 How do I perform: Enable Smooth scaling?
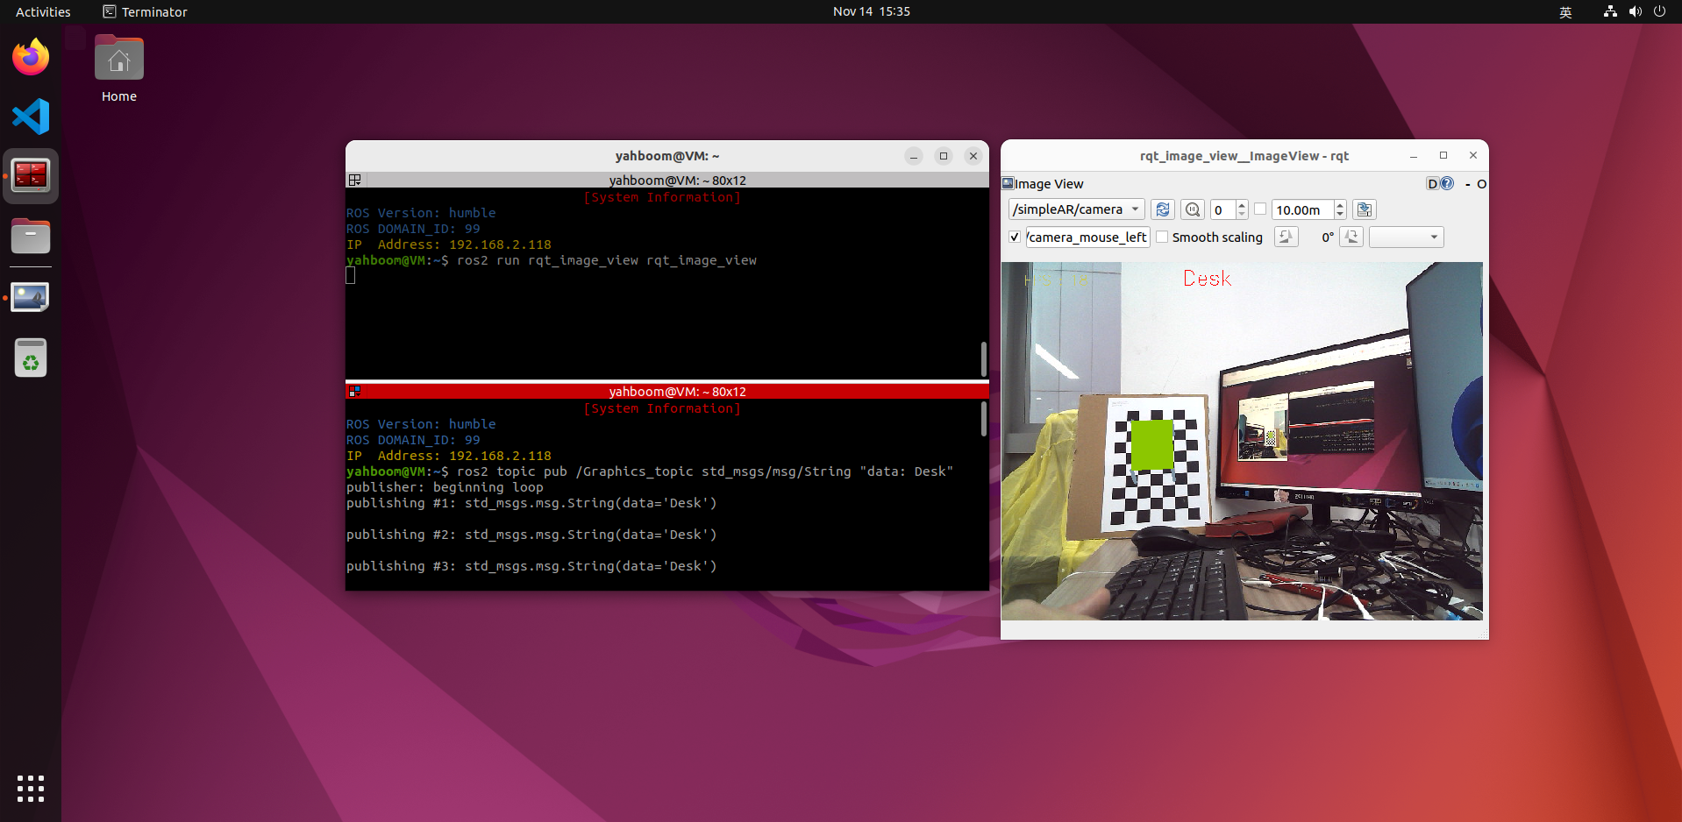click(x=1162, y=237)
